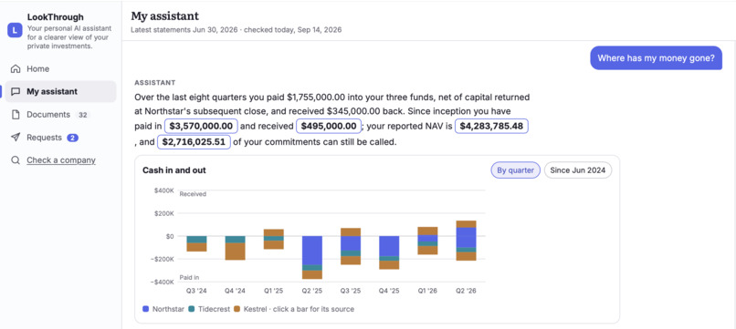Select the $4,283,785.48 NAV chip
The width and height of the screenshot is (736, 329).
(x=492, y=126)
